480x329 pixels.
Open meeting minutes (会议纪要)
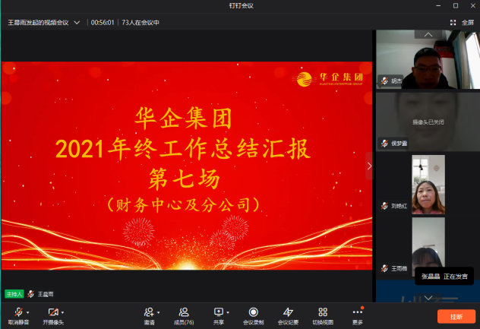point(288,312)
